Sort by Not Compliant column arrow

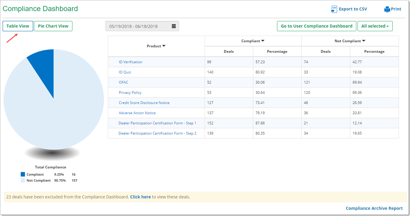click(364, 41)
